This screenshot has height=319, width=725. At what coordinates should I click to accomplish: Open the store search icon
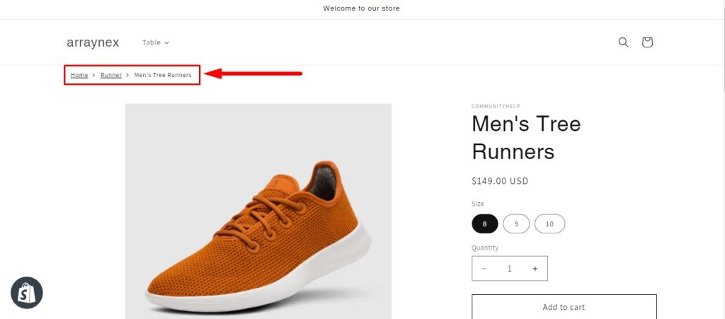[623, 42]
